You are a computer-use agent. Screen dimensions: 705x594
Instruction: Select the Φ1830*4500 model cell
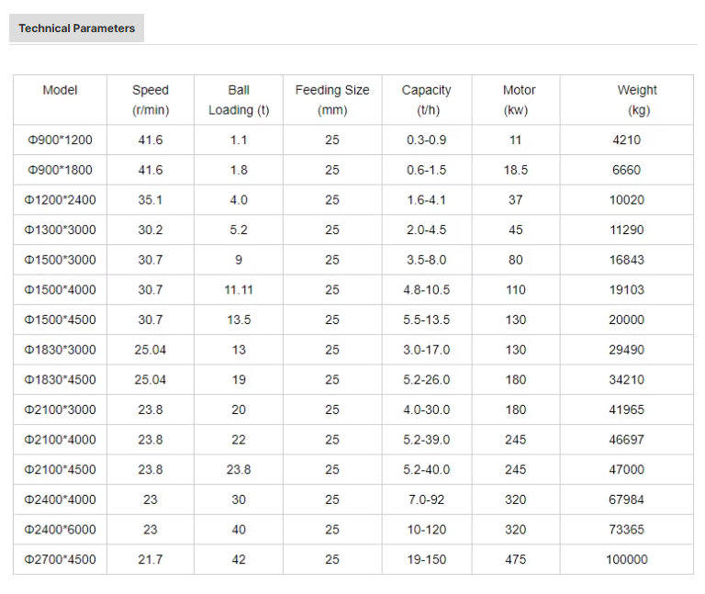point(60,380)
